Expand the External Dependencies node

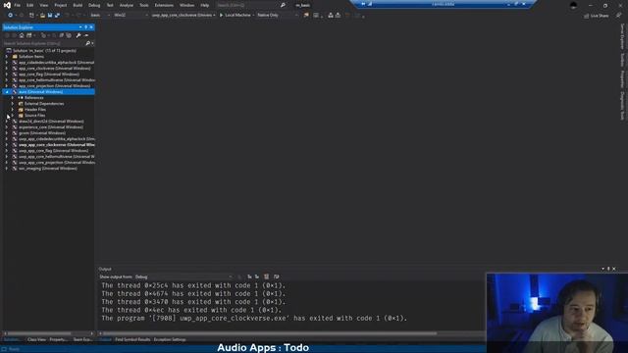pos(13,104)
